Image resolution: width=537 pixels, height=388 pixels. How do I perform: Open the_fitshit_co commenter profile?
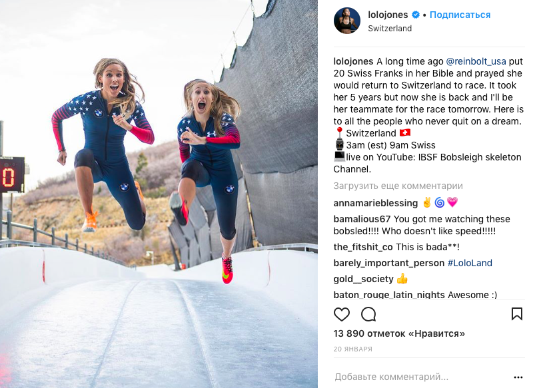(363, 247)
